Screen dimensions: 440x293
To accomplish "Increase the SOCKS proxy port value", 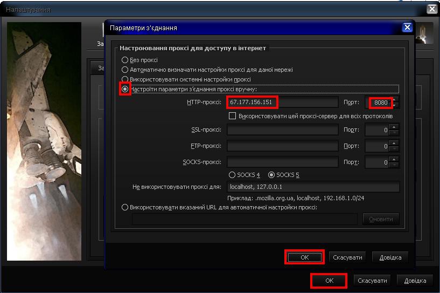I will tap(394, 159).
